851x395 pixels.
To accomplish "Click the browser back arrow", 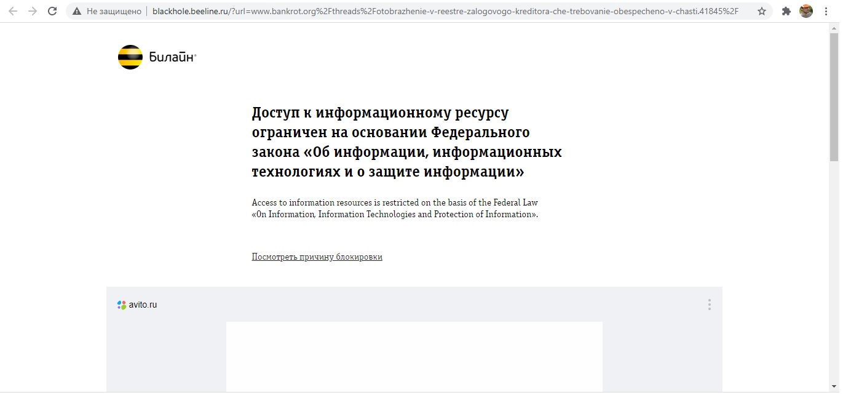I will [x=13, y=11].
